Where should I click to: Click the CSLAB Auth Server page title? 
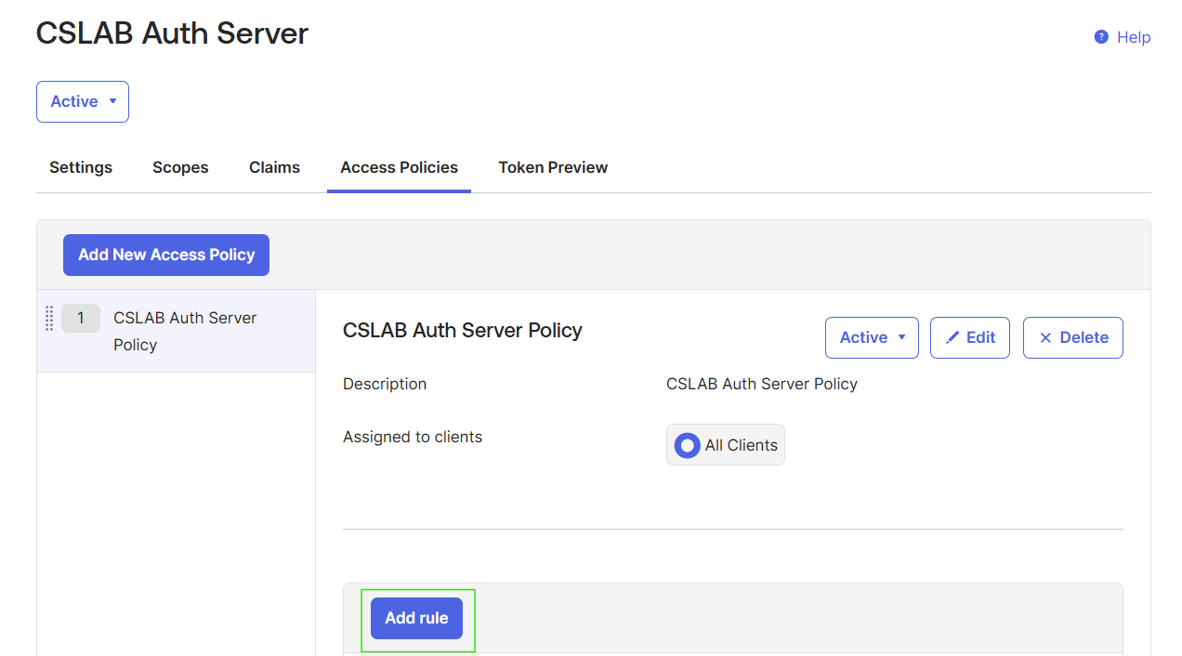(x=172, y=33)
